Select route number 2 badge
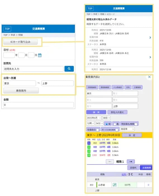Screen dimensions: 159x196 (x=89, y=147)
